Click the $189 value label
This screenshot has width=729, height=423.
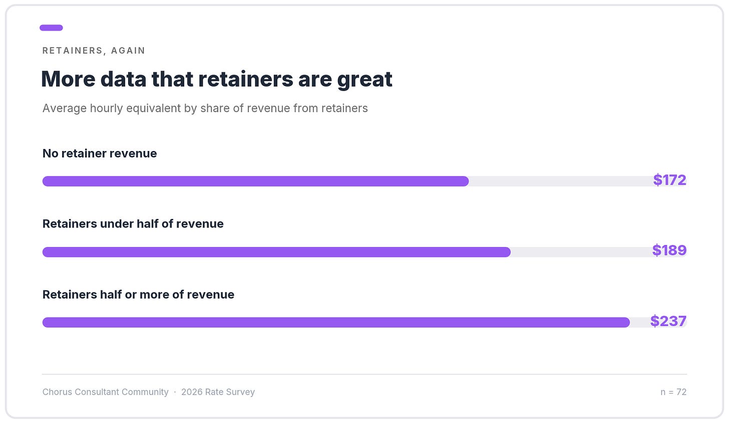pyautogui.click(x=669, y=250)
